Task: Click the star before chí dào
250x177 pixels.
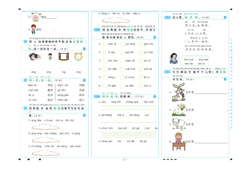Action: click(104, 69)
